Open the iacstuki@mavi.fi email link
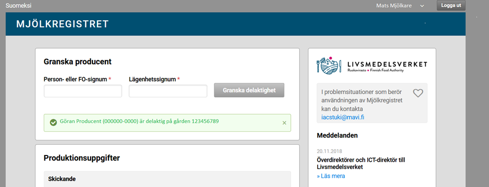This screenshot has height=187, width=489. (343, 118)
